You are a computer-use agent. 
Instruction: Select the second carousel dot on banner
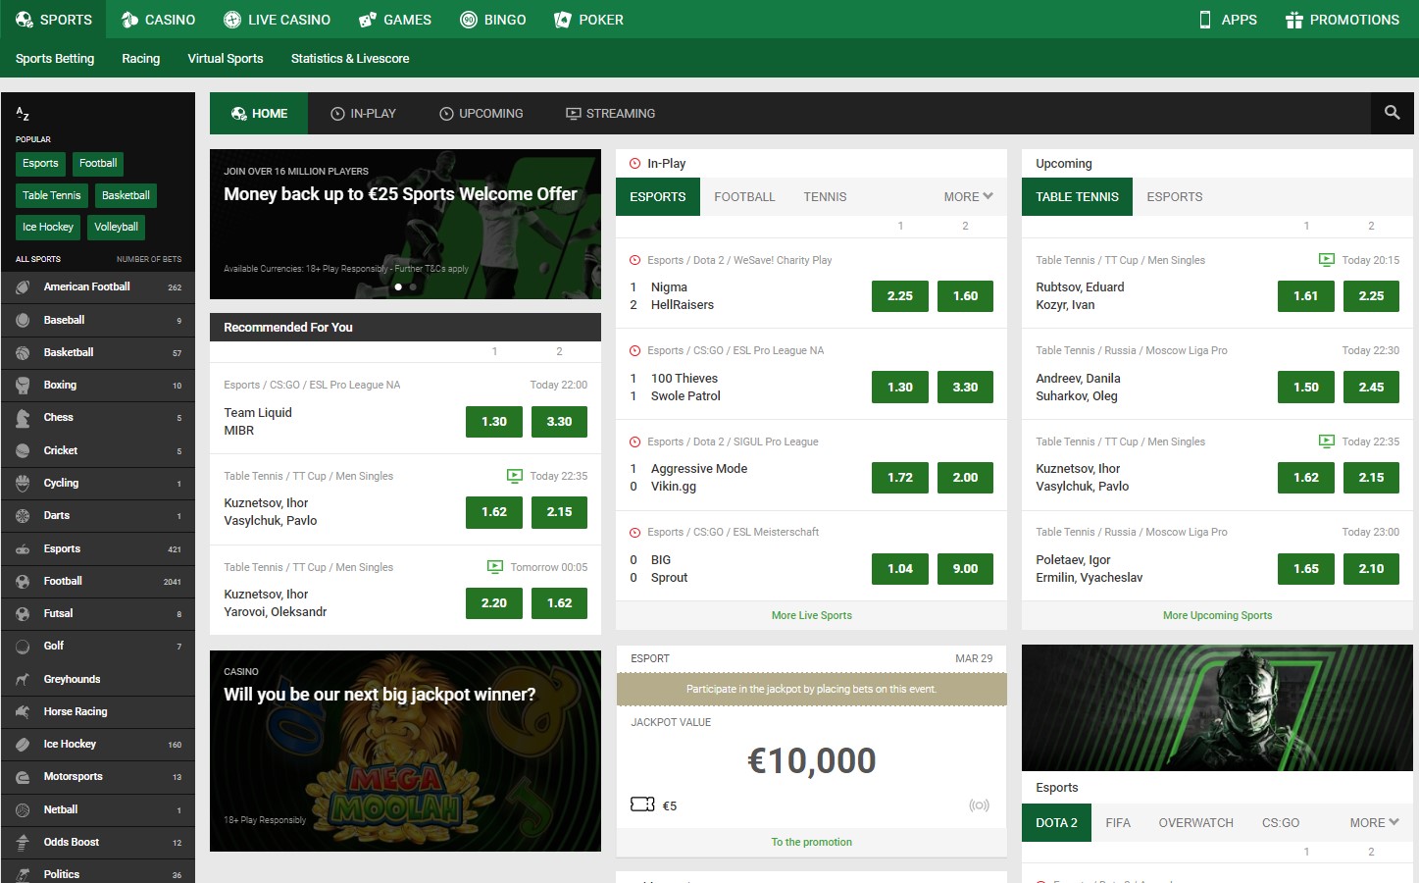point(413,287)
